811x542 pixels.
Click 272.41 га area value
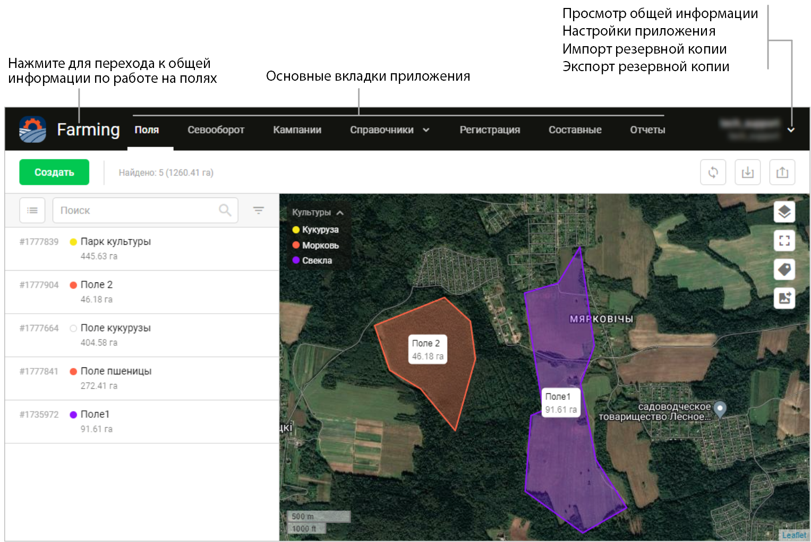click(99, 386)
